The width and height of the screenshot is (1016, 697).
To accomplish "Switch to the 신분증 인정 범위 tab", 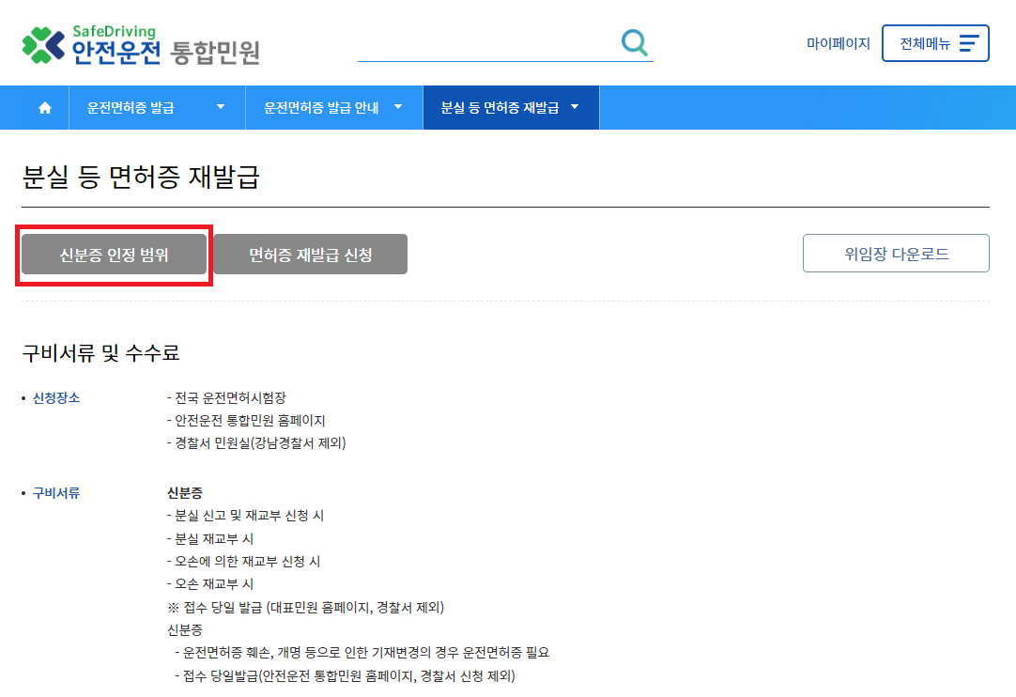I will coord(113,254).
